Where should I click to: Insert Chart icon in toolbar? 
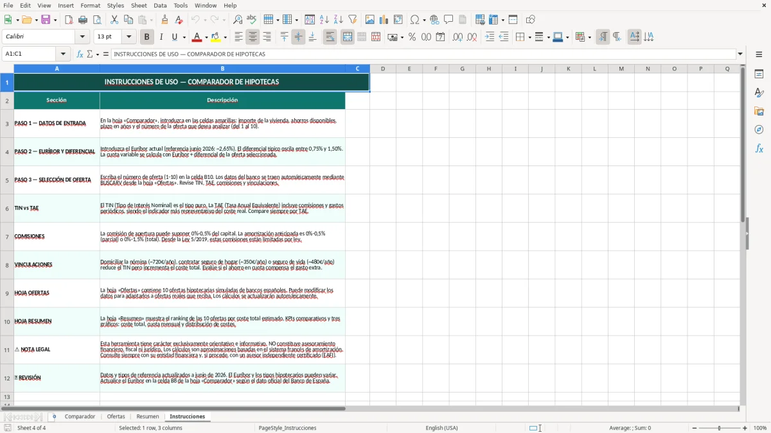click(384, 20)
